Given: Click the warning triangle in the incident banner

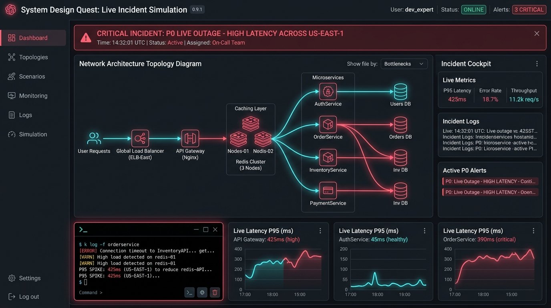Looking at the screenshot, I should pyautogui.click(x=86, y=38).
